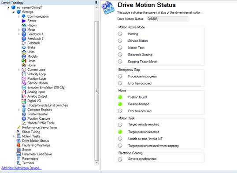Select the Encoder Emulation icon
Viewport: 237px width, 173px height.
(x=24, y=88)
